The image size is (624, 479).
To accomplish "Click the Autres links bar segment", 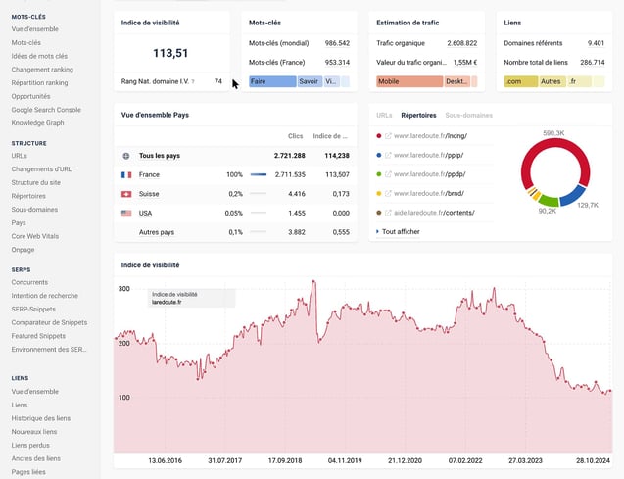I will point(552,81).
